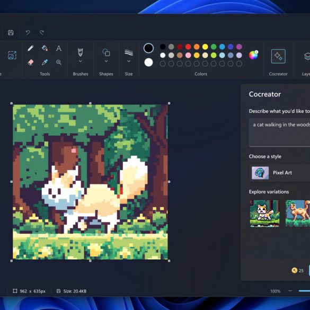This screenshot has width=310, height=310.
Task: Pick the black palette swatch in top row
Action: [163, 47]
